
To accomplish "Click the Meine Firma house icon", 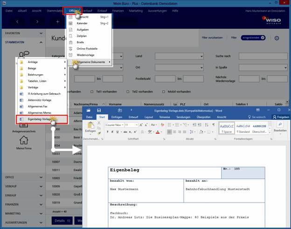I will [23, 140].
